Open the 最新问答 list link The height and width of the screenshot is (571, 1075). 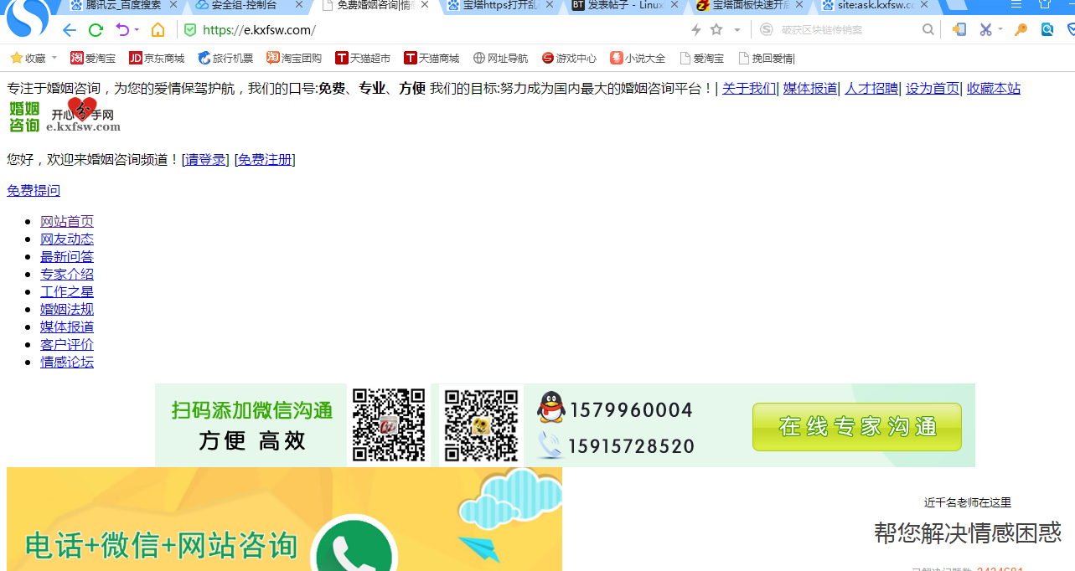pyautogui.click(x=67, y=256)
